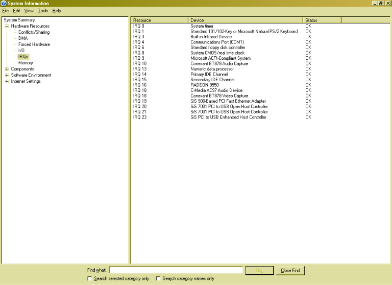Viewport: 392px width, 285px height.
Task: Select Memory under Hardware Resources
Action: [26, 63]
